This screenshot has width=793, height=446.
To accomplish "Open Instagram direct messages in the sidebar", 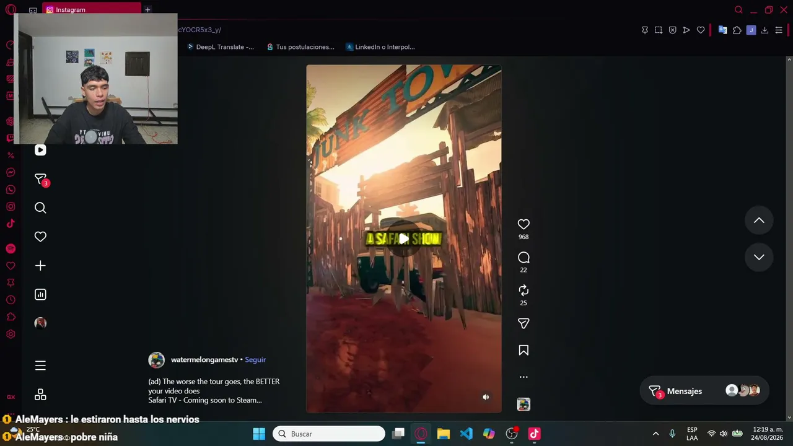I will point(40,180).
